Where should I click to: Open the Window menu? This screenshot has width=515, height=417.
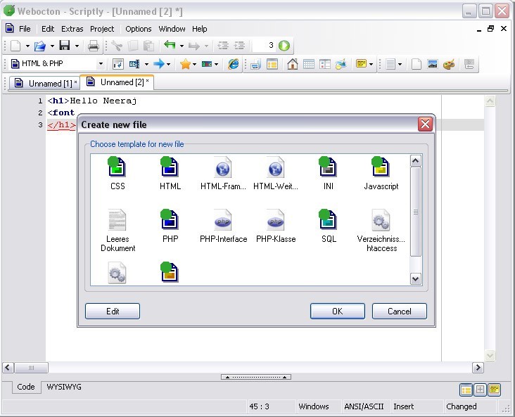[172, 29]
